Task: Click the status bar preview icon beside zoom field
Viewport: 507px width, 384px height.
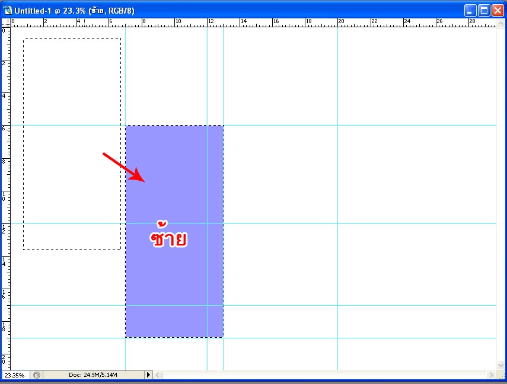Action: coord(37,375)
